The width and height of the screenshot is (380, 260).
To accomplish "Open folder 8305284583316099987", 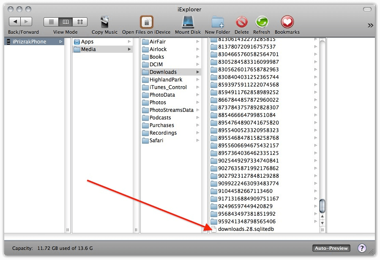I will click(264, 62).
